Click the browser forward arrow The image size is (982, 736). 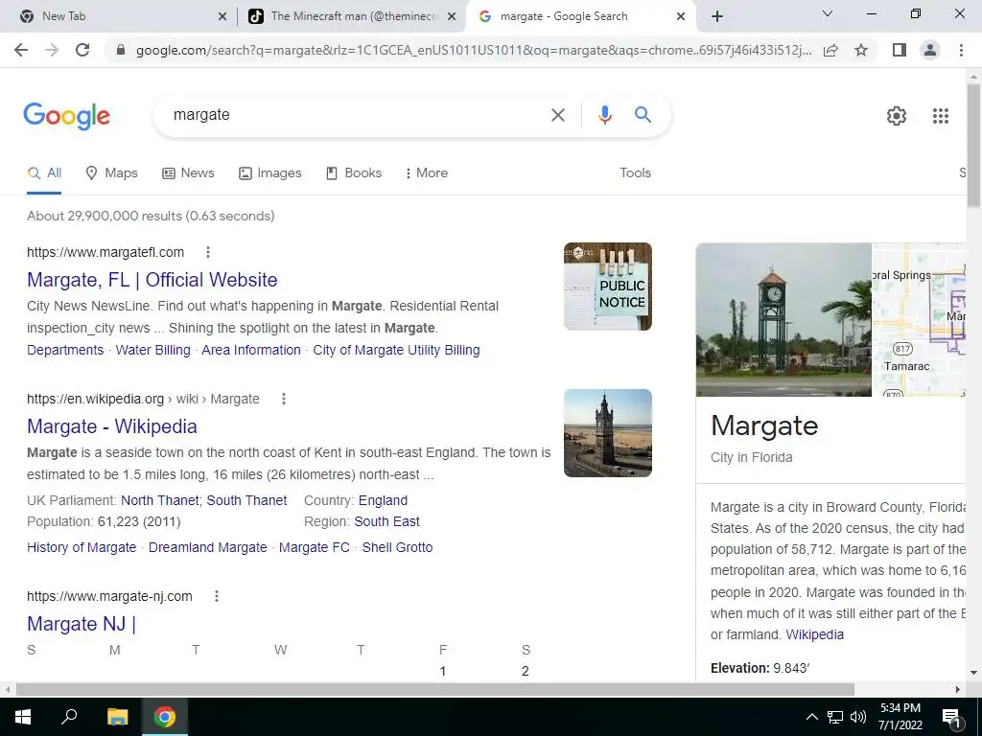tap(52, 50)
